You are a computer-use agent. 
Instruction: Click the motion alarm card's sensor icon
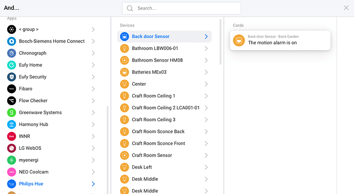pyautogui.click(x=239, y=41)
